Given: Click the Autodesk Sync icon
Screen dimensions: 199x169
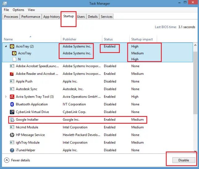Looking at the screenshot, I should pos(12,89).
